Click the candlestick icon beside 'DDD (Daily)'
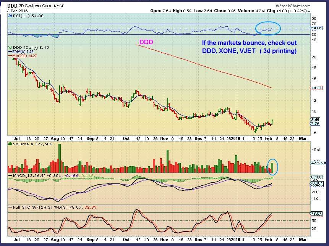Image resolution: width=329 pixels, height=246 pixels. pos(10,48)
